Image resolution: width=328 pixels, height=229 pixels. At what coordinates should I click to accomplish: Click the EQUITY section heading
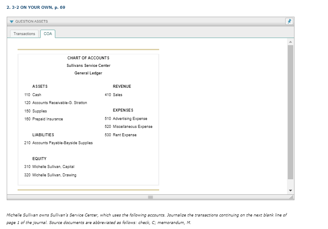click(39, 159)
